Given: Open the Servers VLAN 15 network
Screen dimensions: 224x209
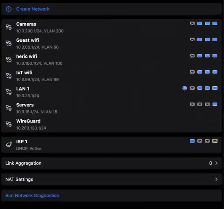Looking at the screenshot, I should [25, 105].
